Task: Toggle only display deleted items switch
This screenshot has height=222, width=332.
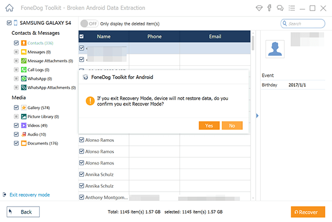Action: pyautogui.click(x=89, y=24)
